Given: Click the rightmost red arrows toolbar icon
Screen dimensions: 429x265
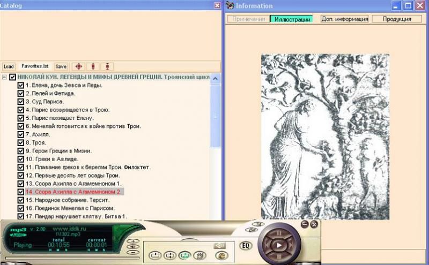Looking at the screenshot, I should 108,66.
